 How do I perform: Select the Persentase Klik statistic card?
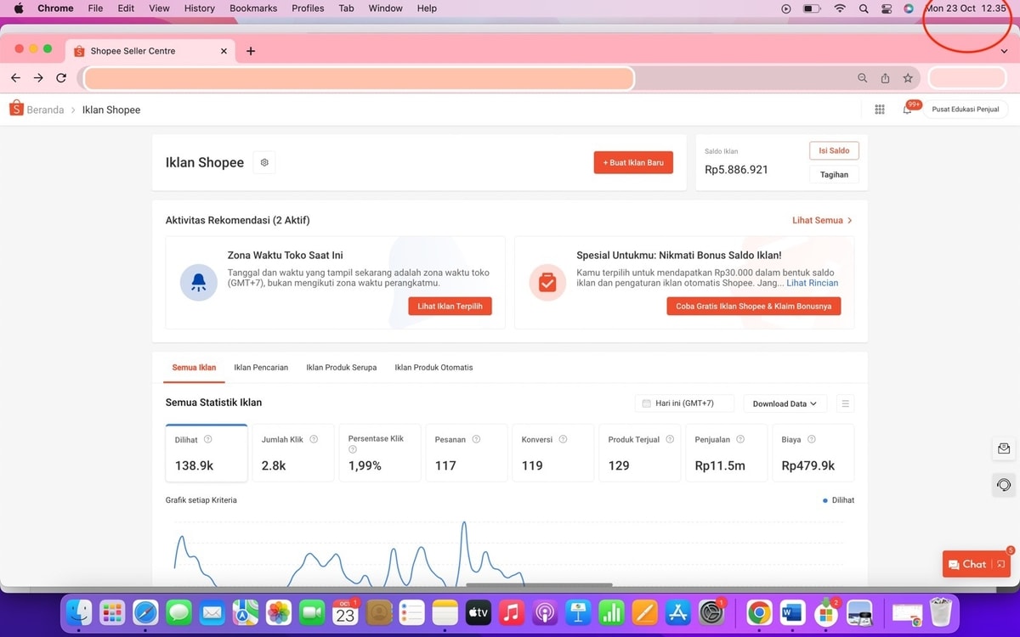pyautogui.click(x=380, y=454)
